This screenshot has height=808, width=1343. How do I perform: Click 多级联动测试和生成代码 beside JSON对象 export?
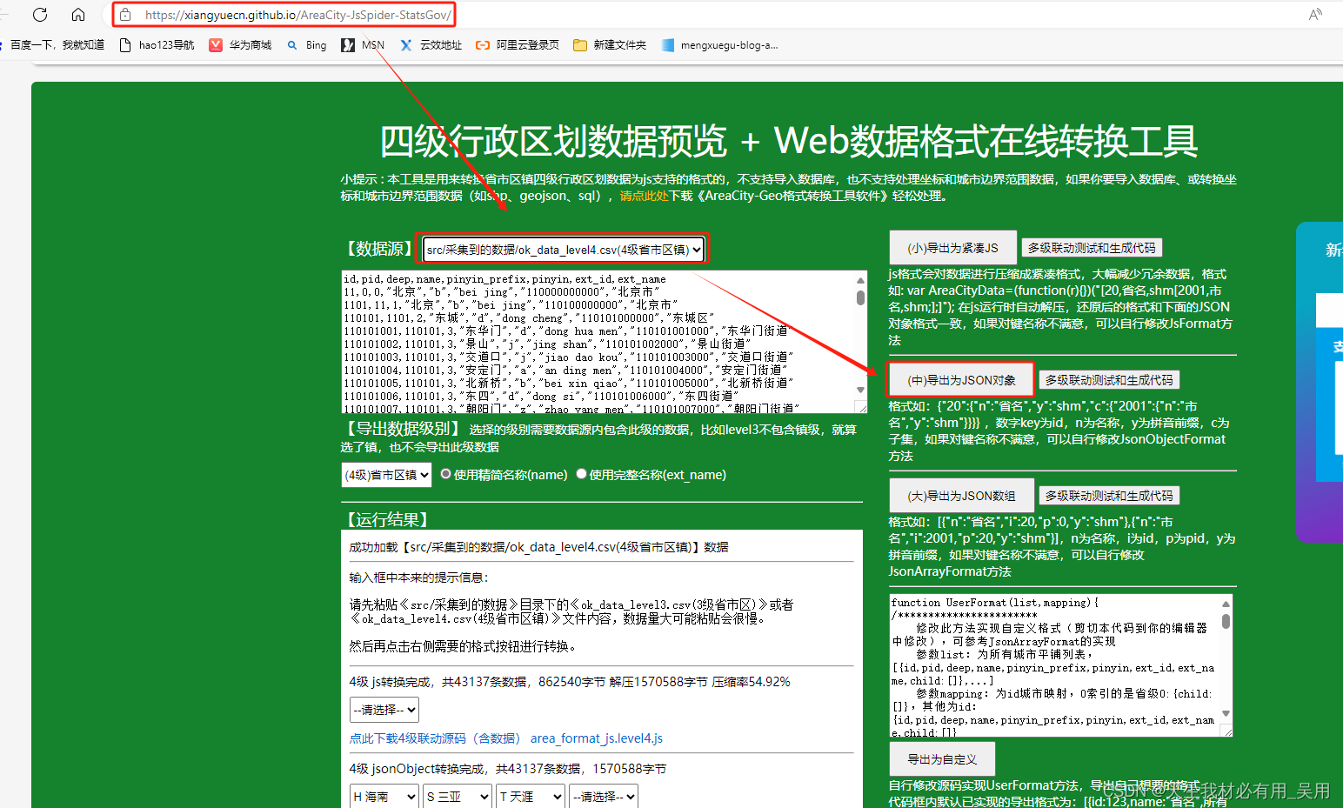pyautogui.click(x=1109, y=380)
